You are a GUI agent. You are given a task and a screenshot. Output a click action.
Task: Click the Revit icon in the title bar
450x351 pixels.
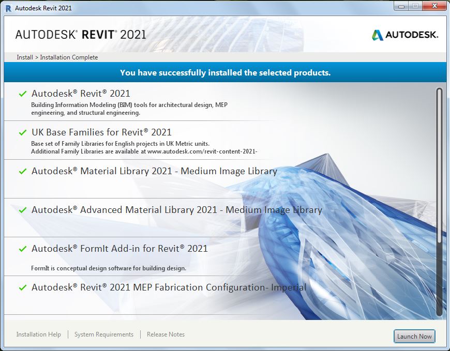7,8
